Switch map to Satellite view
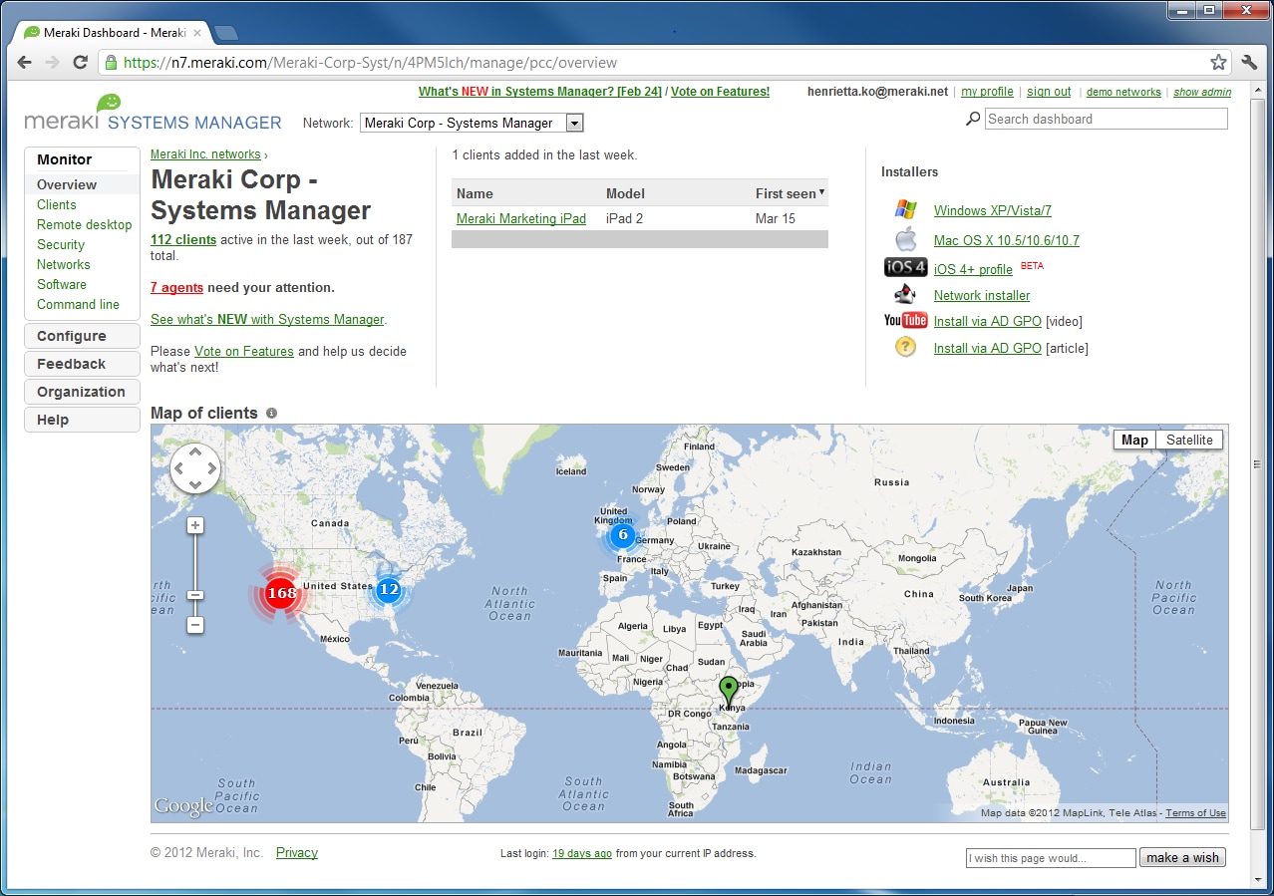This screenshot has width=1274, height=896. [x=1189, y=440]
